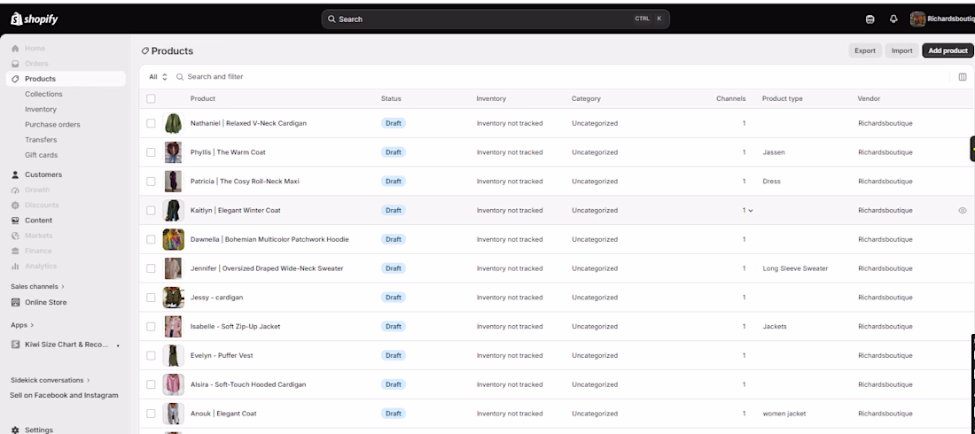Expand the Apps section
The width and height of the screenshot is (975, 434).
22,325
